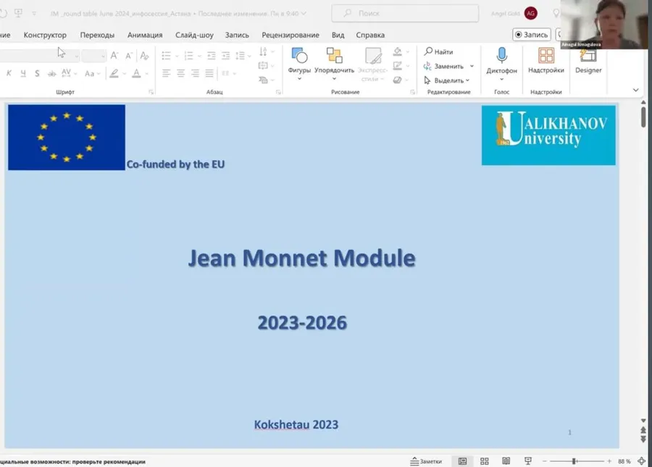The image size is (652, 467).
Task: Switch to slide sorter view
Action: pos(485,461)
